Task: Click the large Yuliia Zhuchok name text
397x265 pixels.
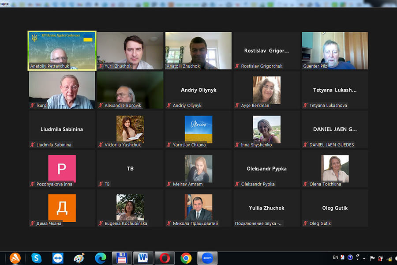Action: click(x=266, y=208)
